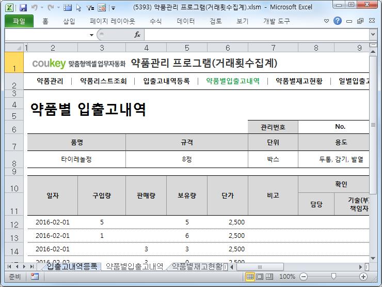The image size is (382, 287).
Task: Open the 페이지 레이아웃 ribbon tab
Action: click(x=113, y=21)
